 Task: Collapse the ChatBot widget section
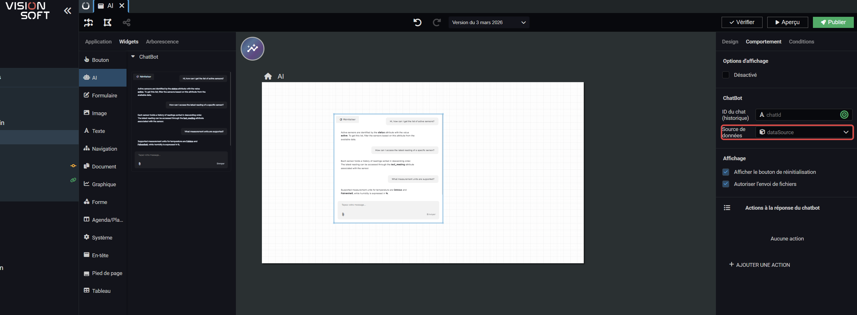(x=133, y=56)
